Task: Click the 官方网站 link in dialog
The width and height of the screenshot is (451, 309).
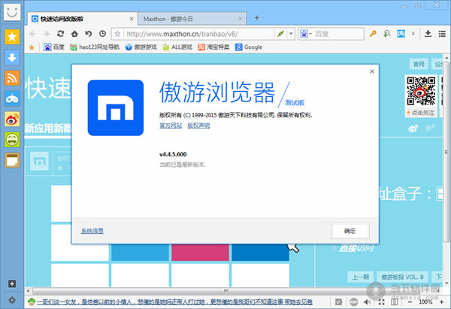Action: point(171,126)
